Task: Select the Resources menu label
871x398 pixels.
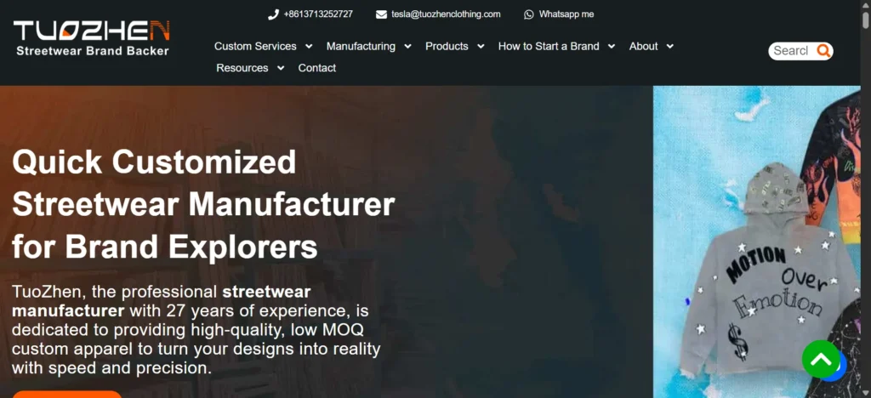Action: point(242,68)
